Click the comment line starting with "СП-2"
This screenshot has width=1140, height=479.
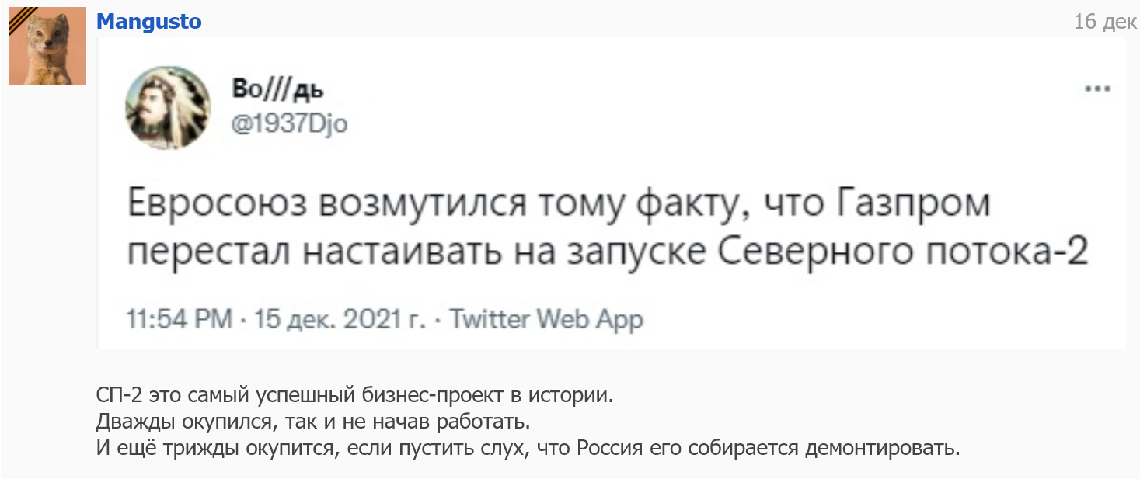point(354,395)
